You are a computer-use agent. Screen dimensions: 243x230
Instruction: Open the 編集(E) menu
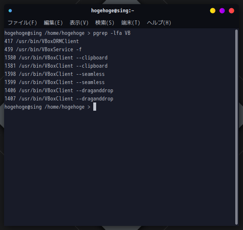tap(53, 23)
